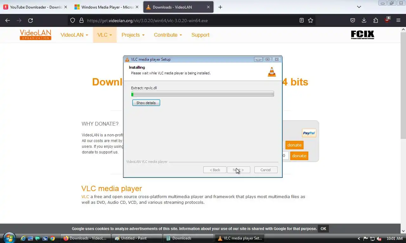Click the tracking protection shield icon
Screen dimensions: 406x243
(73, 20)
